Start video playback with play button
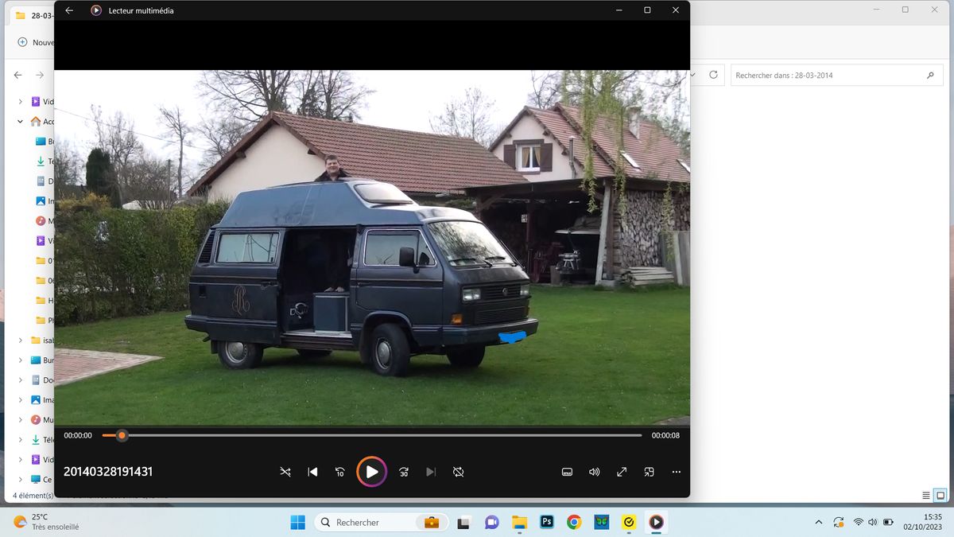The width and height of the screenshot is (954, 537). coord(371,472)
